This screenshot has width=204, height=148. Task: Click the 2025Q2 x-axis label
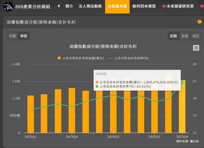tap(154, 137)
